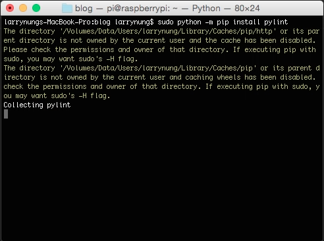
Task: Click the blue folder proxy icon in the title
Action: tap(67, 9)
